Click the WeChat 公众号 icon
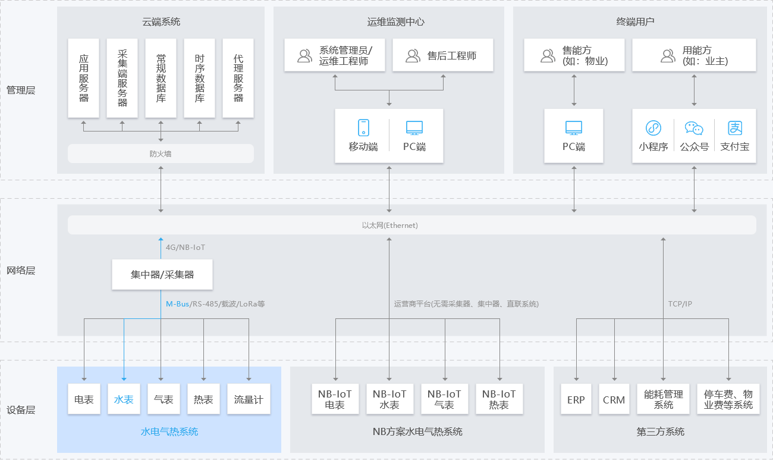 (694, 128)
